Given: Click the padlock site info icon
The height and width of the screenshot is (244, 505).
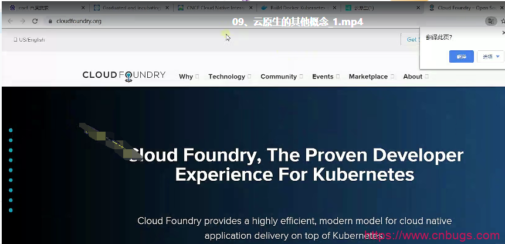Looking at the screenshot, I should tap(50, 21).
